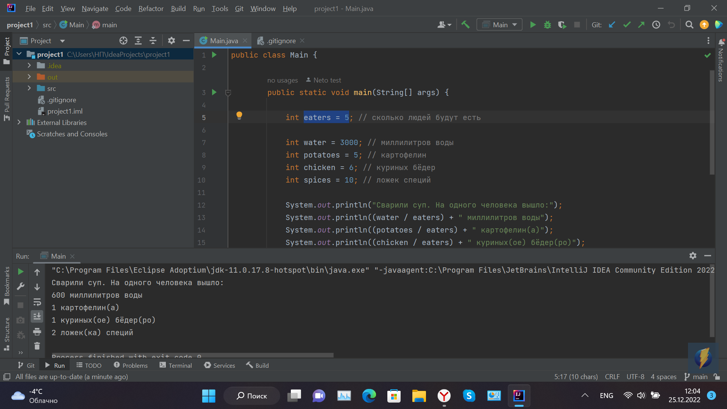
Task: Click the Build project hammer icon
Action: (x=465, y=25)
